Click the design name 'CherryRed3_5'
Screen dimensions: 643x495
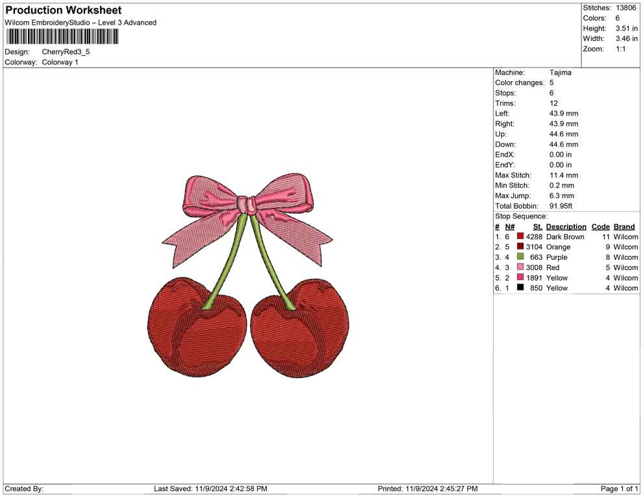click(66, 52)
